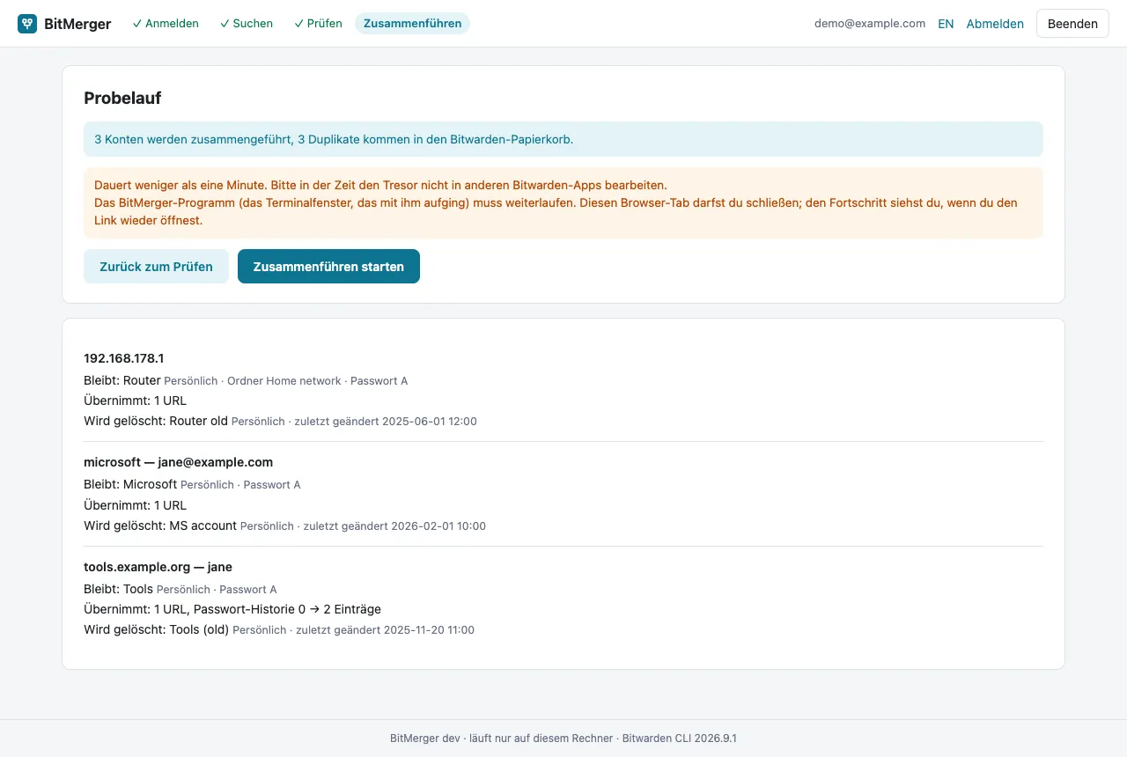Image resolution: width=1127 pixels, height=757 pixels.
Task: Click the orange warning about the Tresor
Action: point(563,202)
